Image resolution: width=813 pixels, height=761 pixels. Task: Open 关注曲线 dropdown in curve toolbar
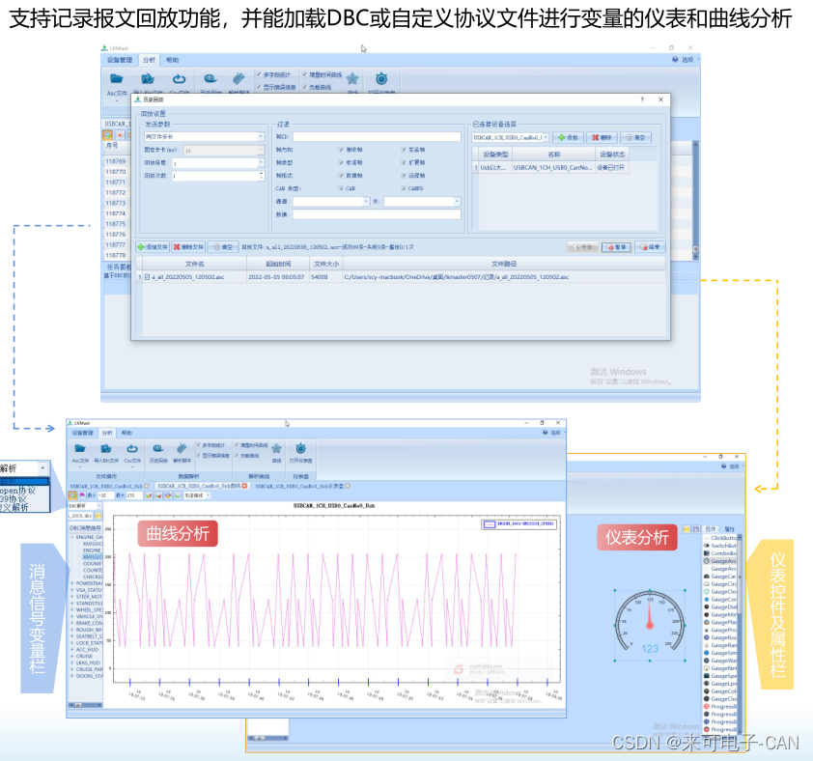[197, 495]
